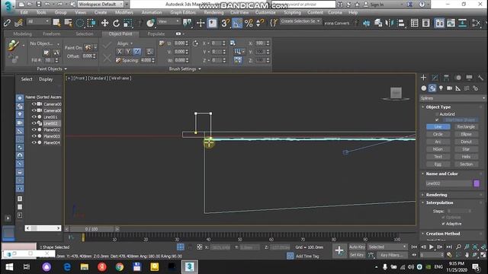
Task: Click the Key Filters button
Action: click(x=391, y=255)
